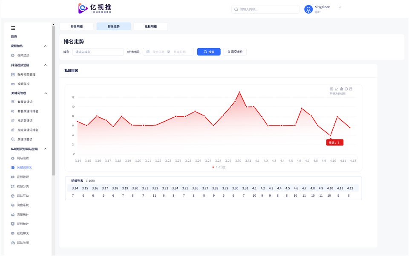This screenshot has width=409, height=256.
Task: Click the chart data view icon
Action: [x=331, y=89]
